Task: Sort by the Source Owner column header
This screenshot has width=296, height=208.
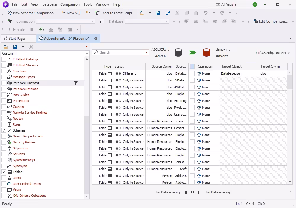Action: point(160,66)
